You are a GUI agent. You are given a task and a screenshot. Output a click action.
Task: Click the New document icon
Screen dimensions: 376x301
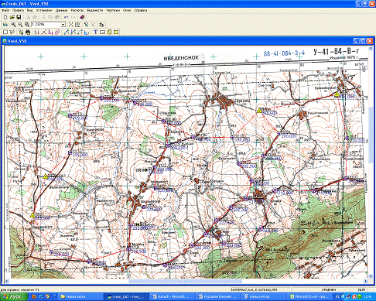click(x=5, y=17)
